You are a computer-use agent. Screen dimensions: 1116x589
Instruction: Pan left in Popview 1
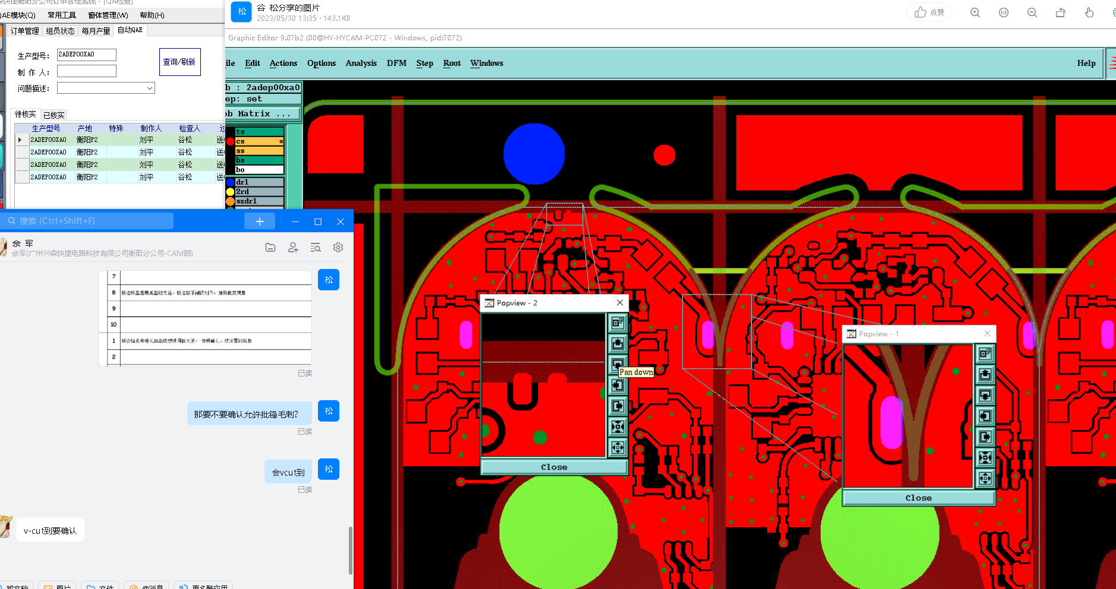point(985,416)
